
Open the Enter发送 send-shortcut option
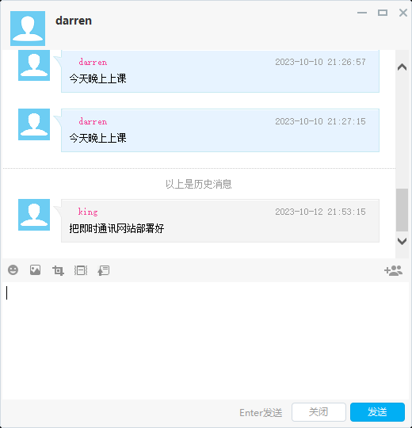pos(261,413)
